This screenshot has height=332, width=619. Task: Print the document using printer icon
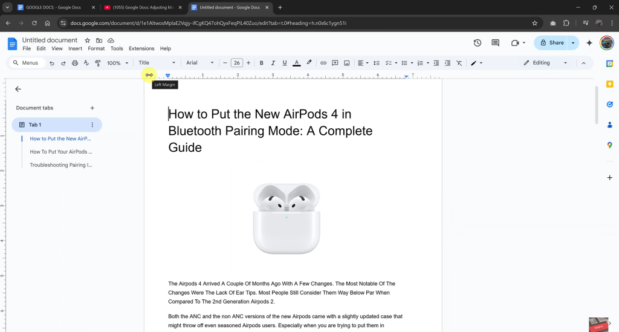point(75,63)
